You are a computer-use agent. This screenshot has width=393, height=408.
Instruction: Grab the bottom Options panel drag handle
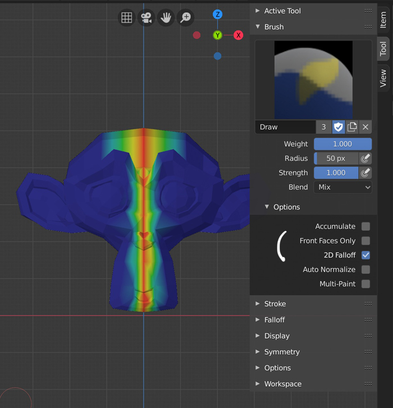[x=368, y=368]
